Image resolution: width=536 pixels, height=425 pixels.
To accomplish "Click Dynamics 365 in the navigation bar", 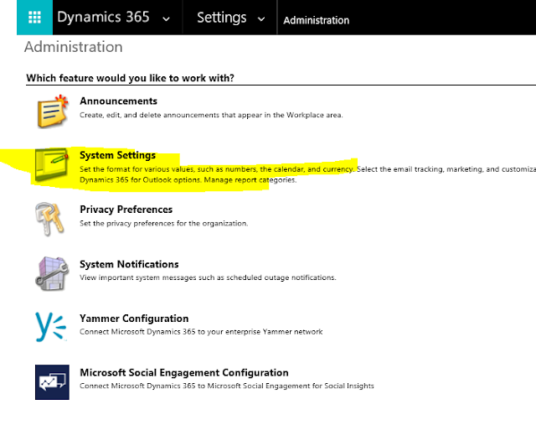I will pyautogui.click(x=103, y=17).
